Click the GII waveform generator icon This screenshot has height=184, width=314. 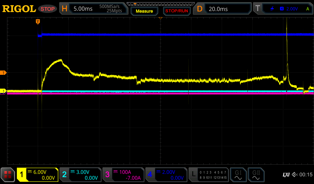(256, 175)
